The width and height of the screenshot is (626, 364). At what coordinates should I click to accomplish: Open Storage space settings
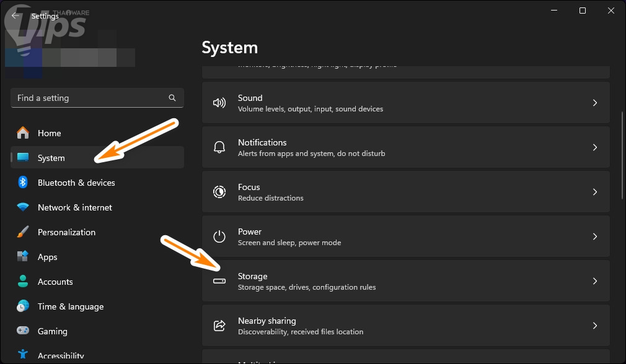click(x=406, y=281)
